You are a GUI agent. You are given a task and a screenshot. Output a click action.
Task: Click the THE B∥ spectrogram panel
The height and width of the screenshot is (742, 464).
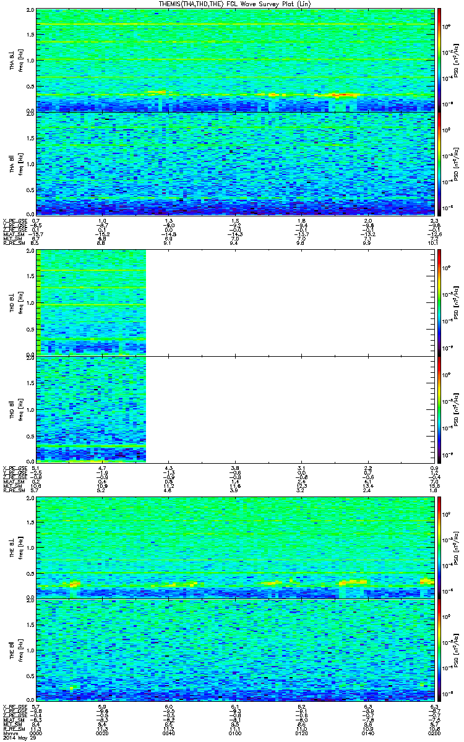point(235,650)
